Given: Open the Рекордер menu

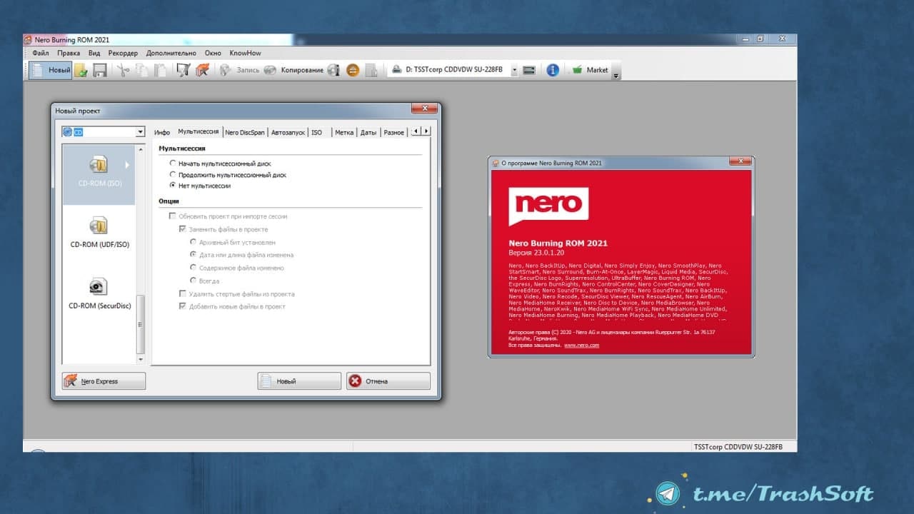Looking at the screenshot, I should pyautogui.click(x=124, y=53).
